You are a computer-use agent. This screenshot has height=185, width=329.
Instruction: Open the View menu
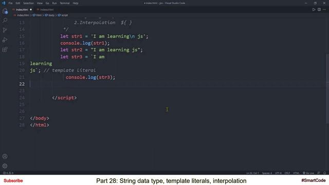coord(40,3)
